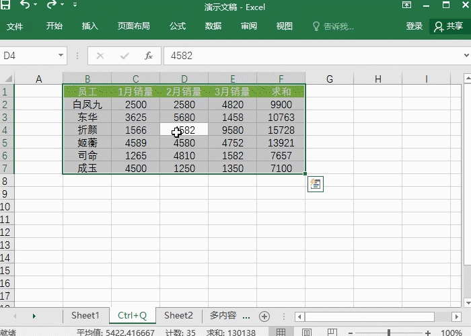Click cell containing 成玉

(x=87, y=168)
